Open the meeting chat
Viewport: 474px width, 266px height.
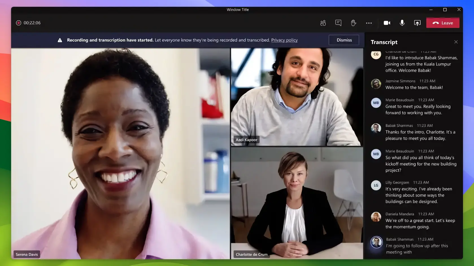pos(338,23)
